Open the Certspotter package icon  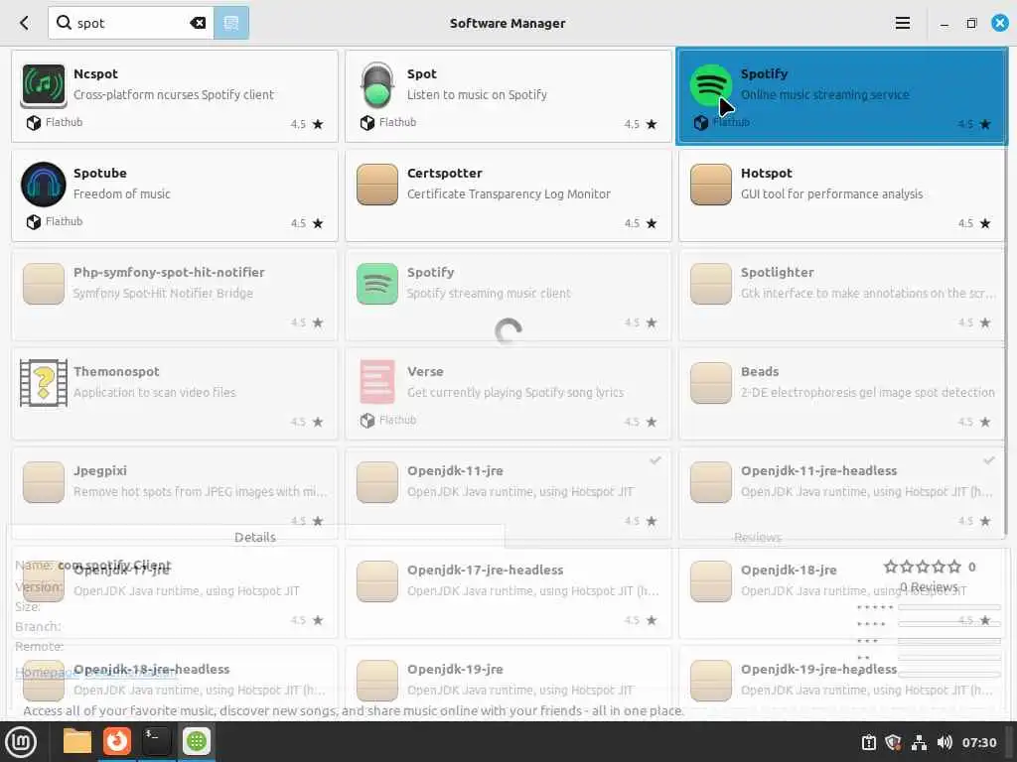[x=376, y=185]
